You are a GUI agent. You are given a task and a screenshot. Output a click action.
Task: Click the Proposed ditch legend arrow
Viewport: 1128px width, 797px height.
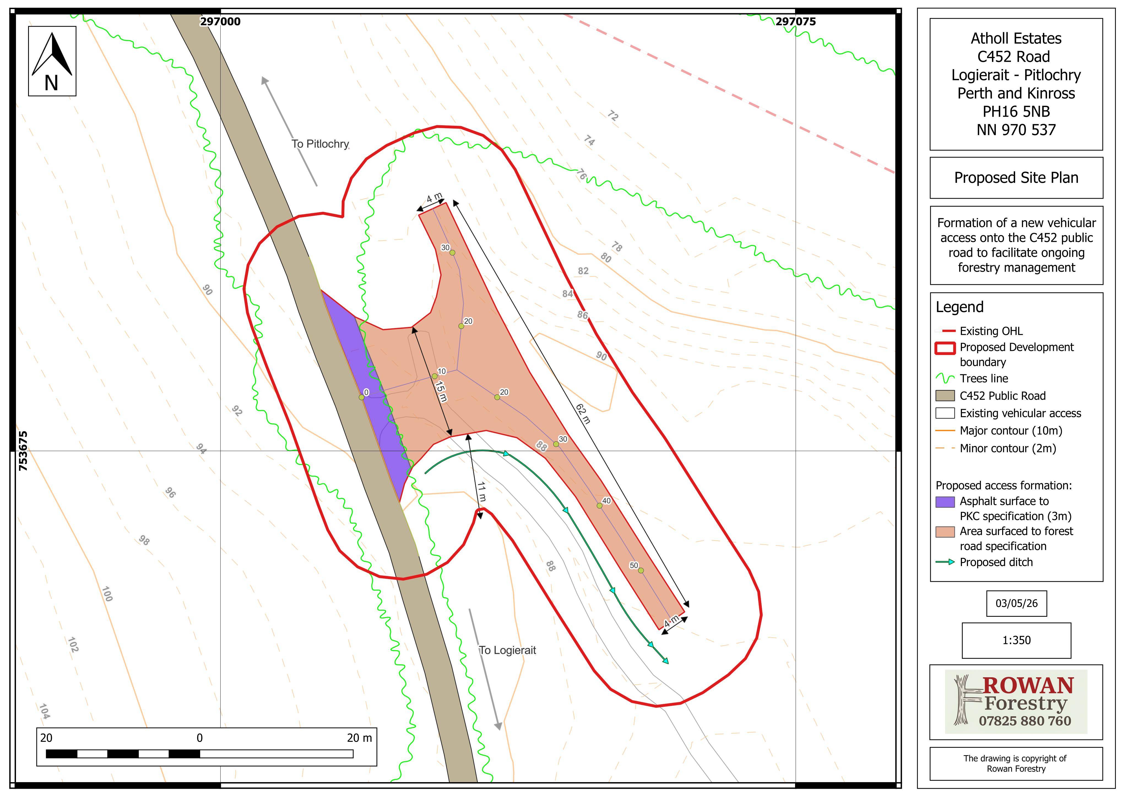tap(945, 562)
